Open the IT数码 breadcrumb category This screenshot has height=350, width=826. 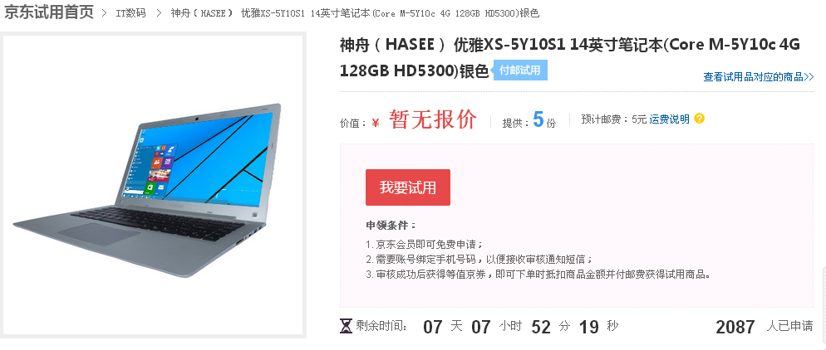130,13
